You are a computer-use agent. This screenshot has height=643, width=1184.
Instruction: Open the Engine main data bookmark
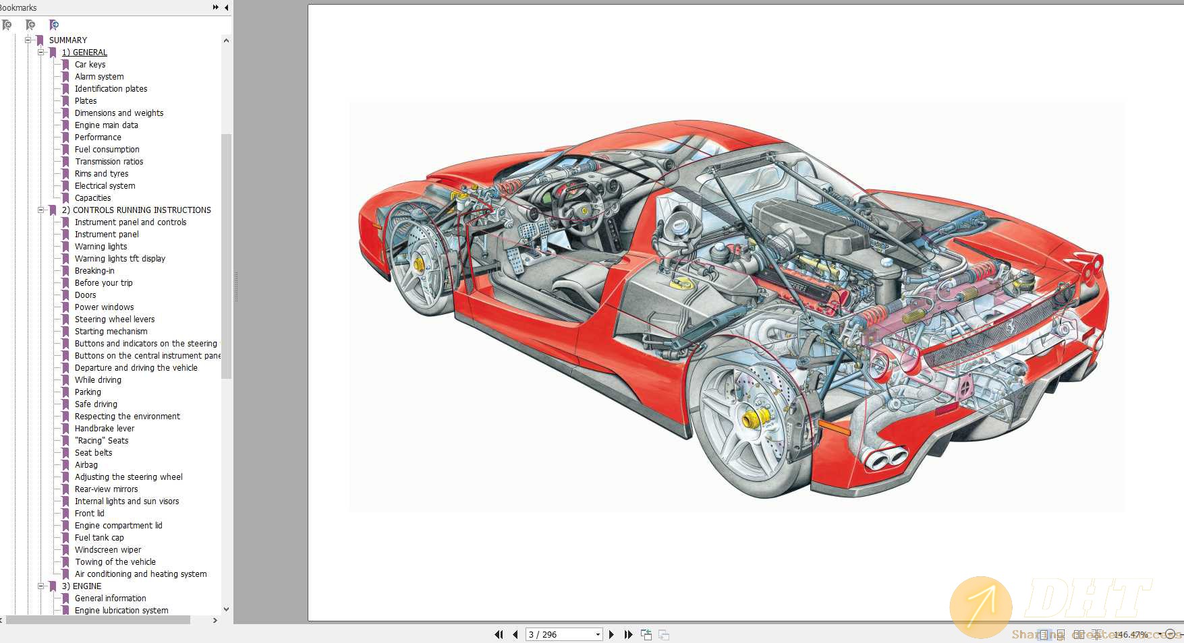click(106, 125)
